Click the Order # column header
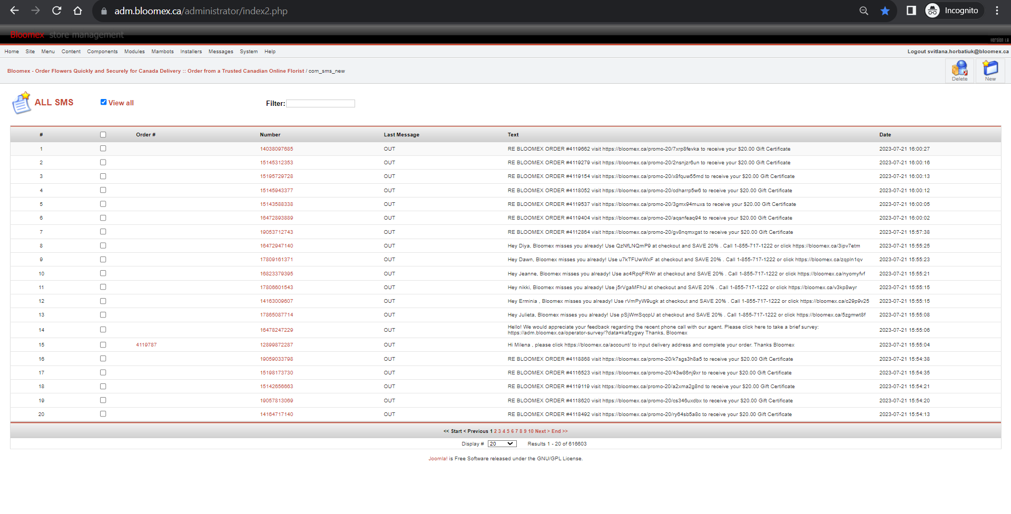Screen dimensions: 1011x514 146,135
